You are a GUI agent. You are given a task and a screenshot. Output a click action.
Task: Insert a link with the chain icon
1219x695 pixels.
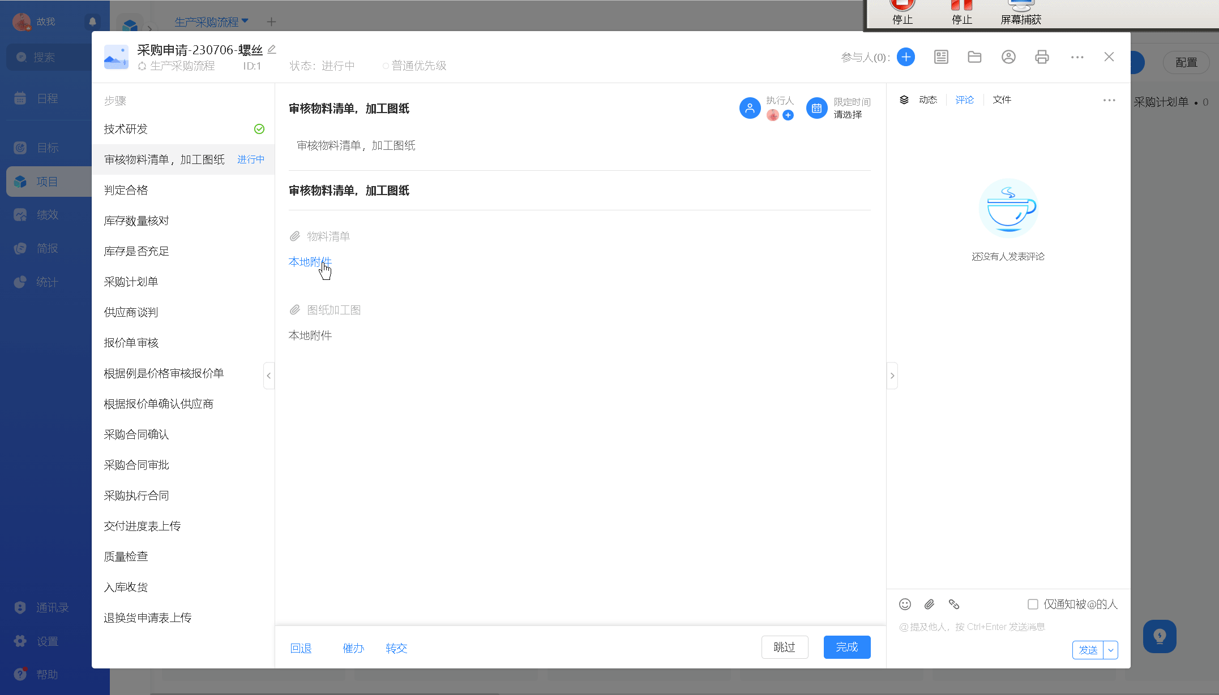click(x=954, y=604)
